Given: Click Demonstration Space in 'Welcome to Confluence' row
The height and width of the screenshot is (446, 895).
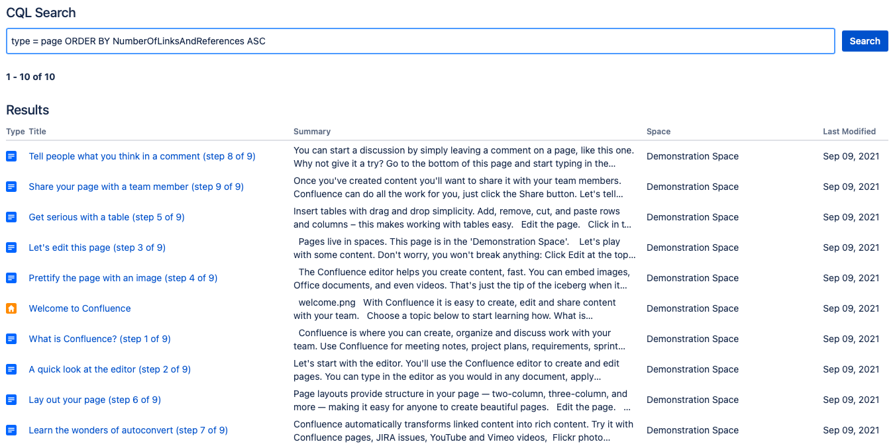Looking at the screenshot, I should tap(692, 308).
